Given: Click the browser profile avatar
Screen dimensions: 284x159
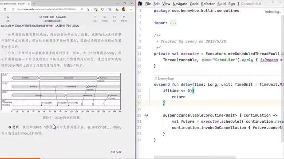Looking at the screenshot, I should (124, 9).
